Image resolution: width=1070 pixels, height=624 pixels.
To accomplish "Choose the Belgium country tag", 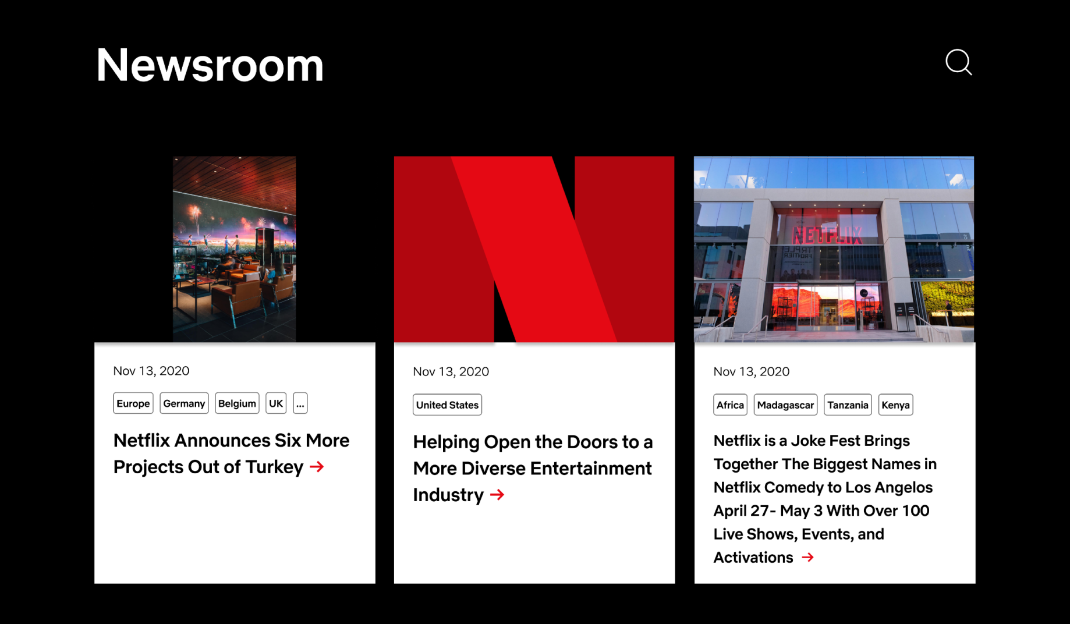I will [236, 403].
